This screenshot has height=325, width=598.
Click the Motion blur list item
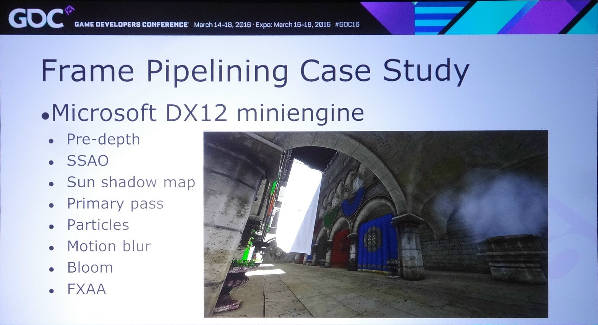click(x=109, y=246)
